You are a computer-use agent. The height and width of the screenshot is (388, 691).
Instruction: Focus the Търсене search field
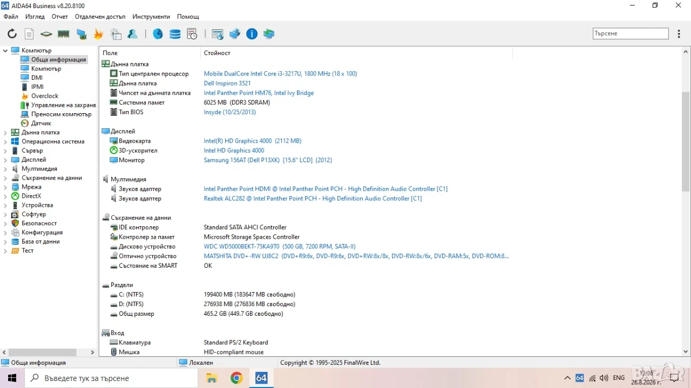(631, 33)
